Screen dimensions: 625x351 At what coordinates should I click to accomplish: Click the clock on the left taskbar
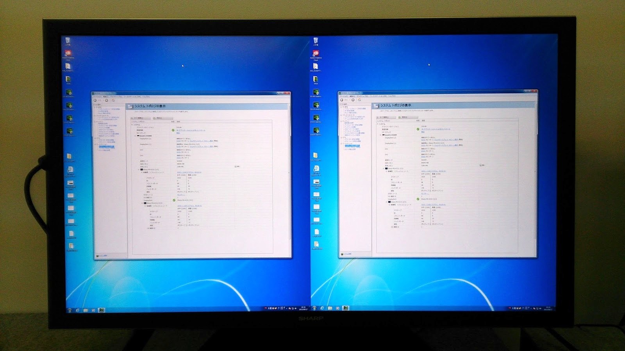click(x=303, y=308)
